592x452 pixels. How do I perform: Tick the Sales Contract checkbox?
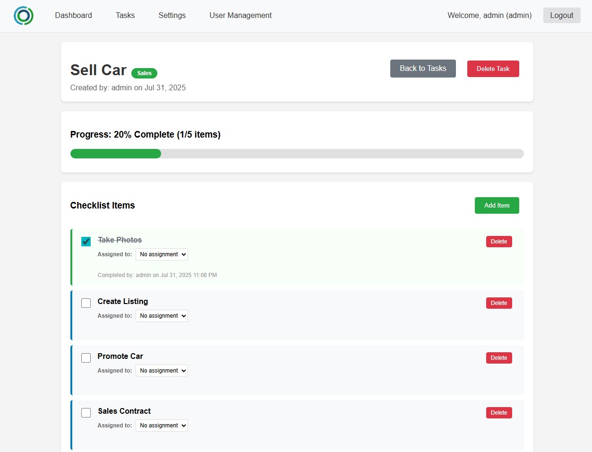(86, 413)
